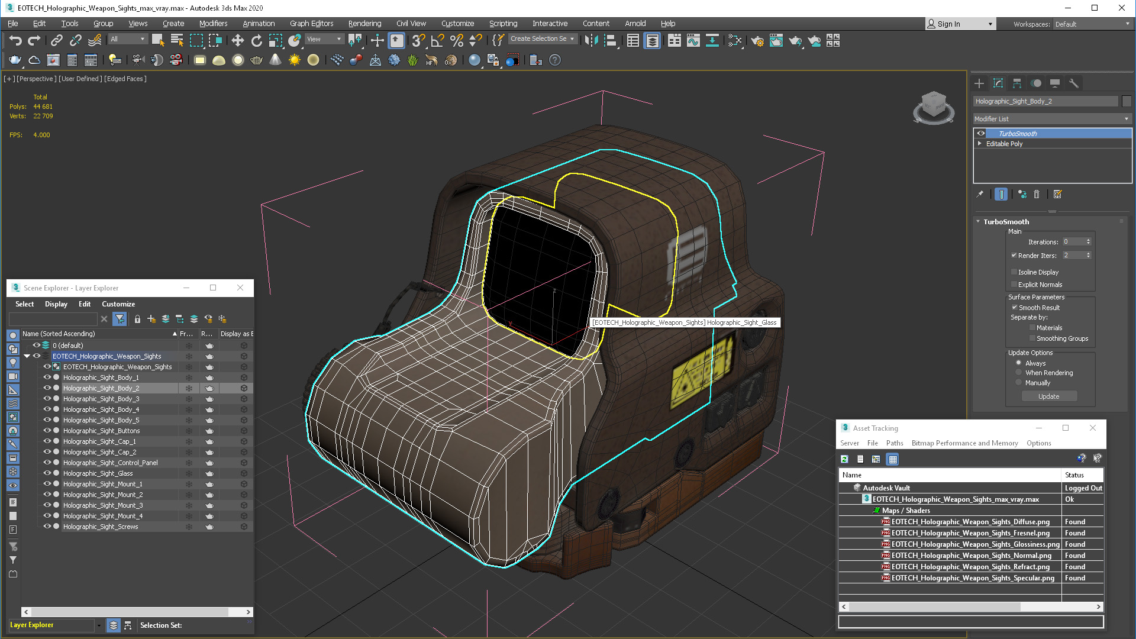This screenshot has width=1136, height=639.
Task: Enable Smoothing Groups checkbox
Action: pos(1032,338)
